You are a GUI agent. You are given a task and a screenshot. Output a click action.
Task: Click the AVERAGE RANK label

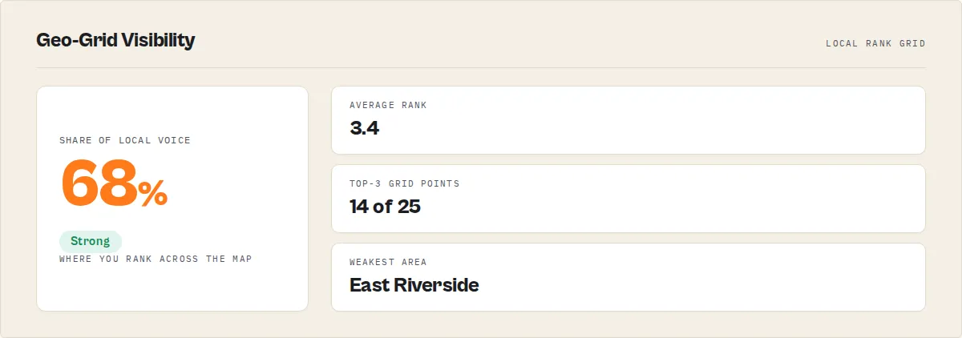pos(388,105)
